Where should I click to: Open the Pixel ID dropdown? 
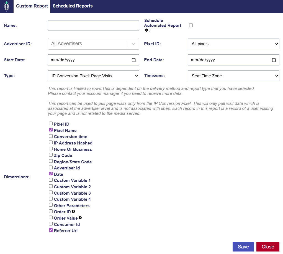point(233,44)
